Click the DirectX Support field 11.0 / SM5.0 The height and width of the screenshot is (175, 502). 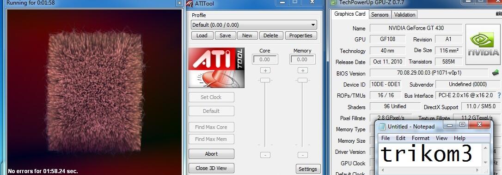(x=481, y=106)
